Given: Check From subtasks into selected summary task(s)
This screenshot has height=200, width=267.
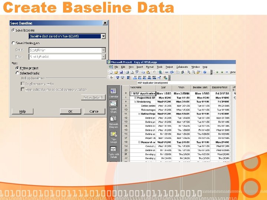Looking at the screenshot, I should click(23, 89).
